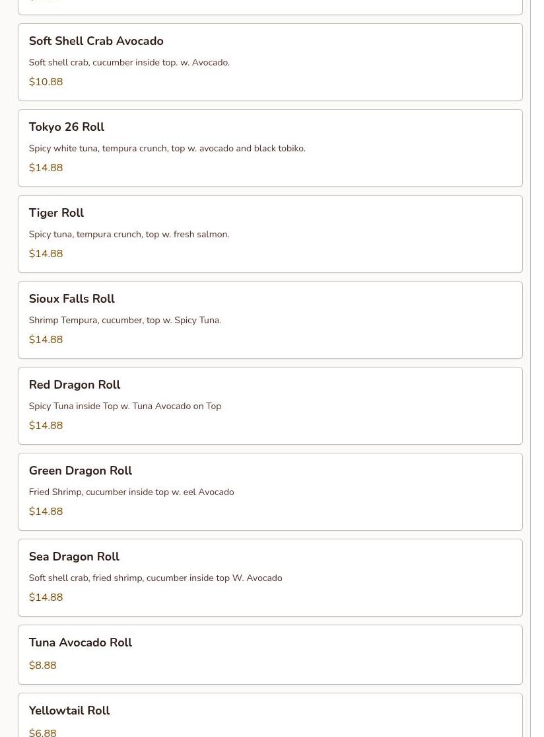
Task: Select the Green Dragon Roll heading
Action: (81, 471)
